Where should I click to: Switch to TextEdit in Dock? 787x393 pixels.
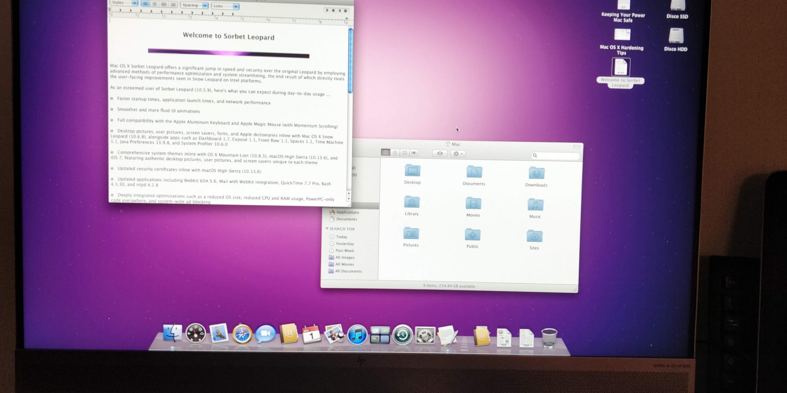click(448, 336)
